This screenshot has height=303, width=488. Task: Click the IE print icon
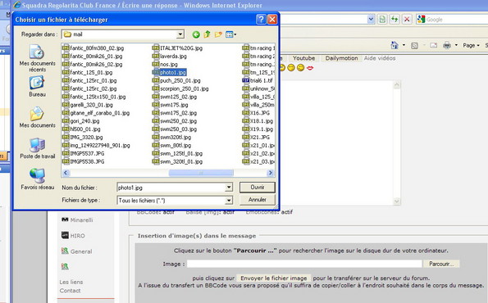447,45
